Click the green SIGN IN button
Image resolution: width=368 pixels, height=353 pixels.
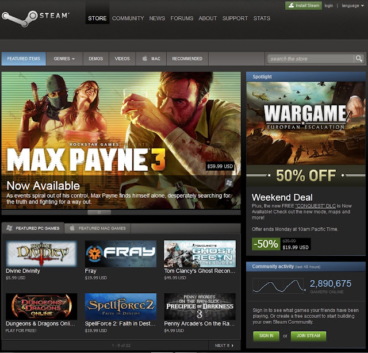pyautogui.click(x=266, y=336)
